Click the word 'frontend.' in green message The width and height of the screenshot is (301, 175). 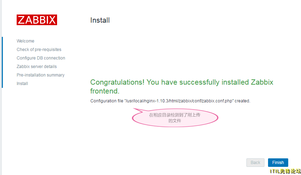(105, 91)
